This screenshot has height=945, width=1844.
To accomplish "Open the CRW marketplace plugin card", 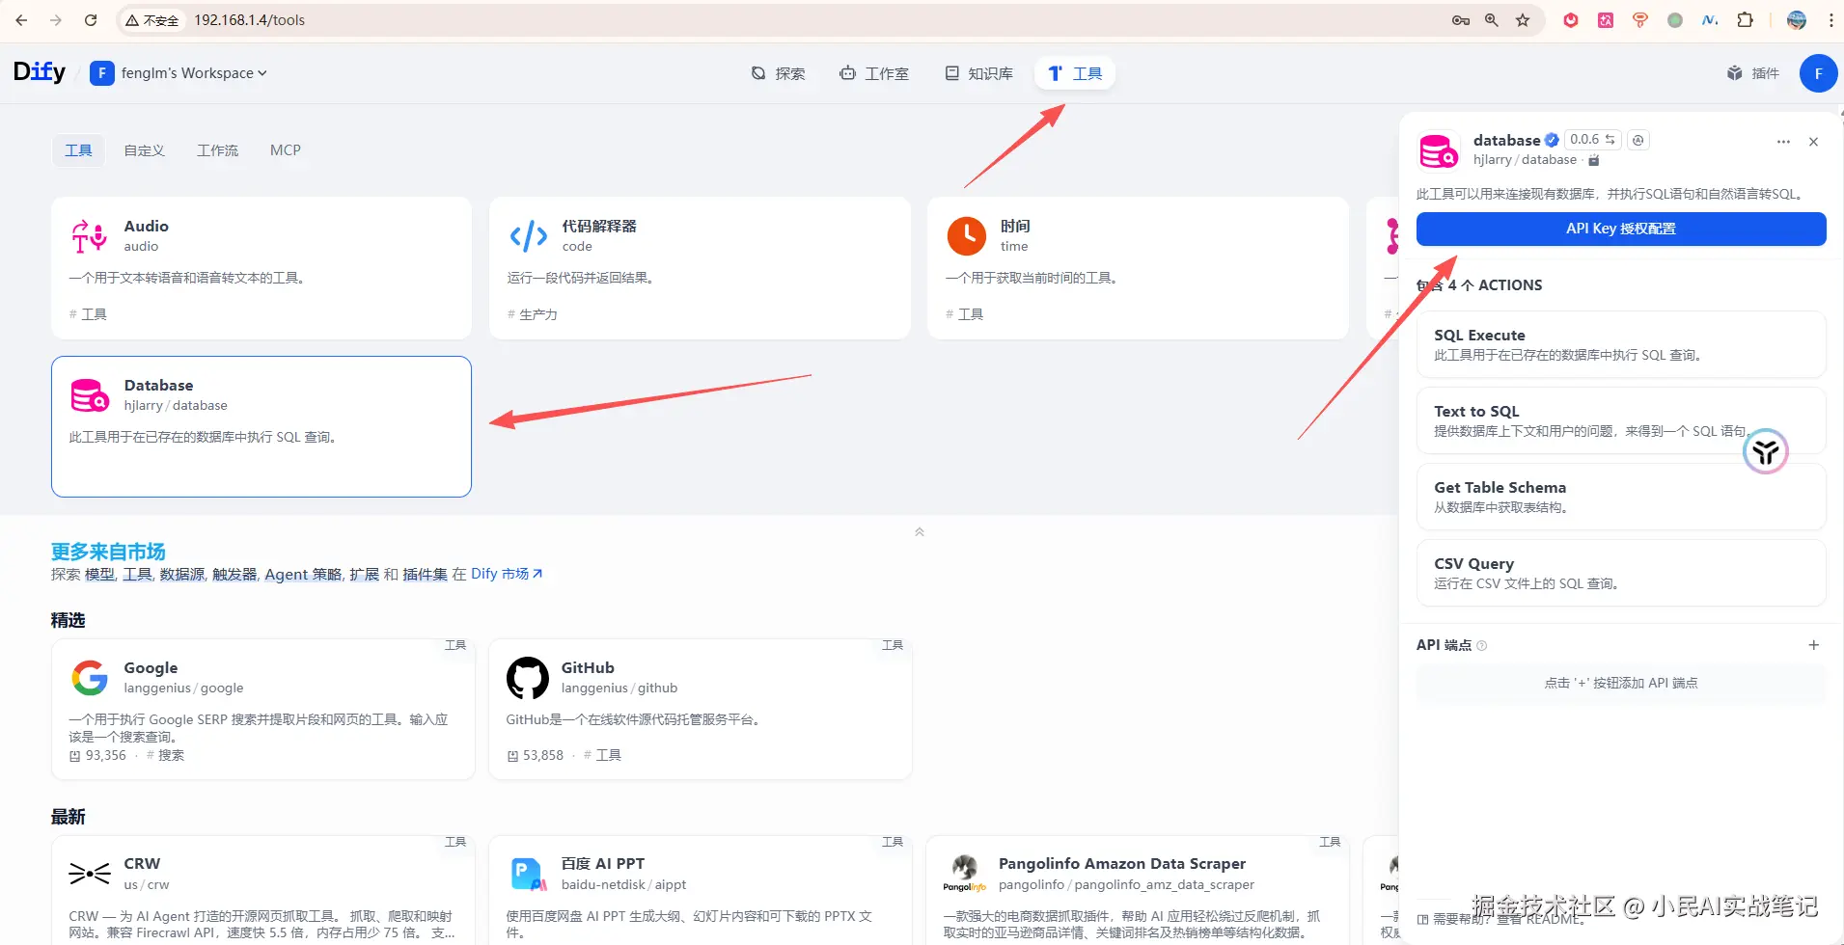I will coord(262,890).
